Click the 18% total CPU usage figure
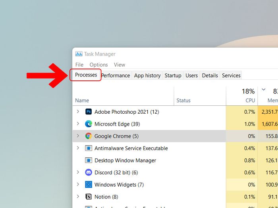The height and width of the screenshot is (208, 278). [x=248, y=91]
